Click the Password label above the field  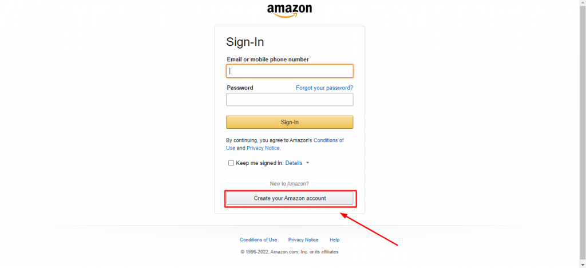[240, 88]
